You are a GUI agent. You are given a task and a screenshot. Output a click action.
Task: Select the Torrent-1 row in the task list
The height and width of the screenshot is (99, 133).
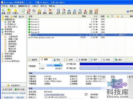point(80,19)
